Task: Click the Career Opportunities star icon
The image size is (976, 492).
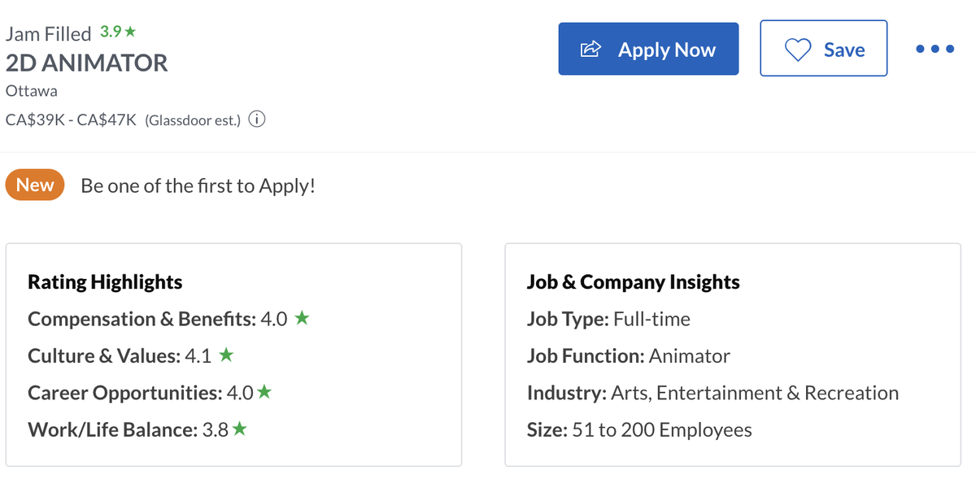Action: [264, 393]
